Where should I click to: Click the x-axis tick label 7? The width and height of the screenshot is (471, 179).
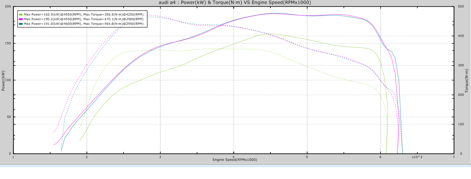[454, 157]
